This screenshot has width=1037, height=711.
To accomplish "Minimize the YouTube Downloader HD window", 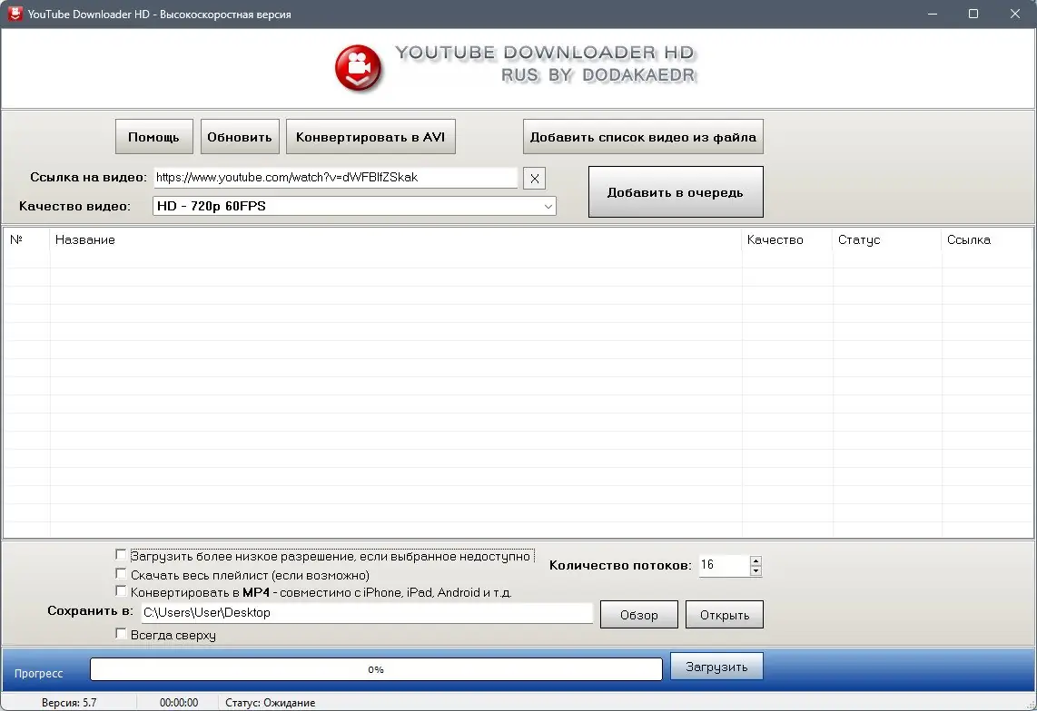I will pyautogui.click(x=933, y=14).
